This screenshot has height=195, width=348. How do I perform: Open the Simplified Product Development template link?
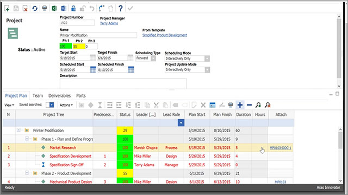point(165,35)
